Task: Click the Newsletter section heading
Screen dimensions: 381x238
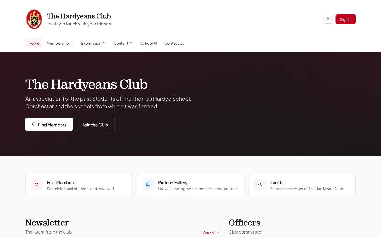Action: point(47,223)
